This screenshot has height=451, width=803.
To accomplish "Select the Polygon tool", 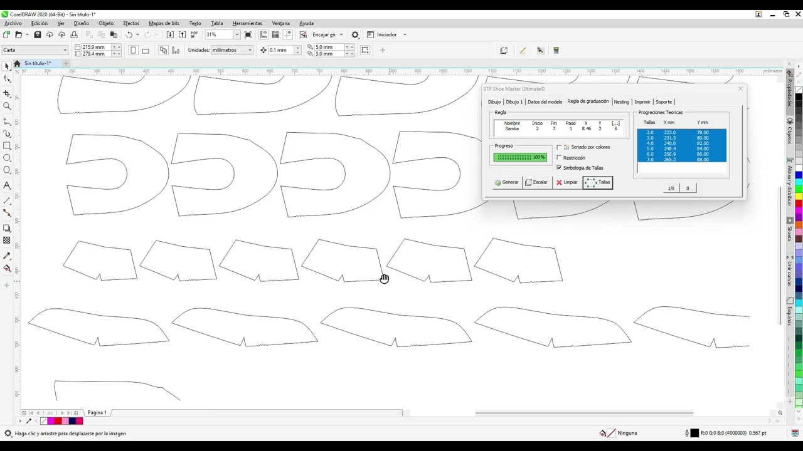I will (x=7, y=170).
